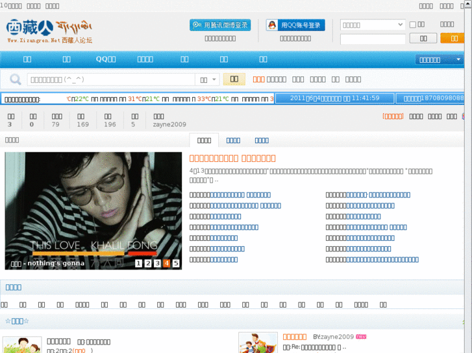Click the orange bracketed link in the stats row

(393, 117)
